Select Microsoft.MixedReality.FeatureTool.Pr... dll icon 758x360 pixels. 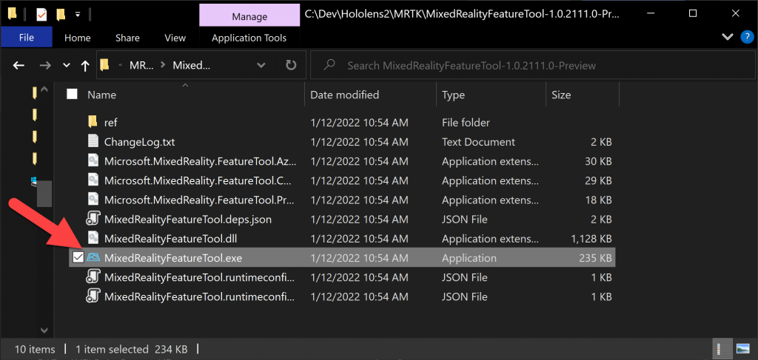point(93,200)
